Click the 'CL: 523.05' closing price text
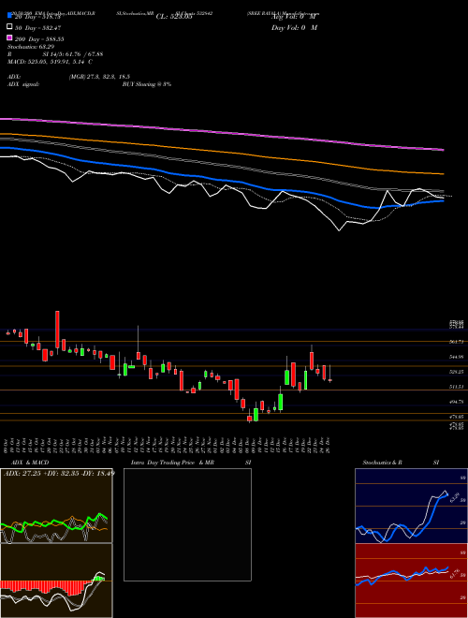 (174, 17)
